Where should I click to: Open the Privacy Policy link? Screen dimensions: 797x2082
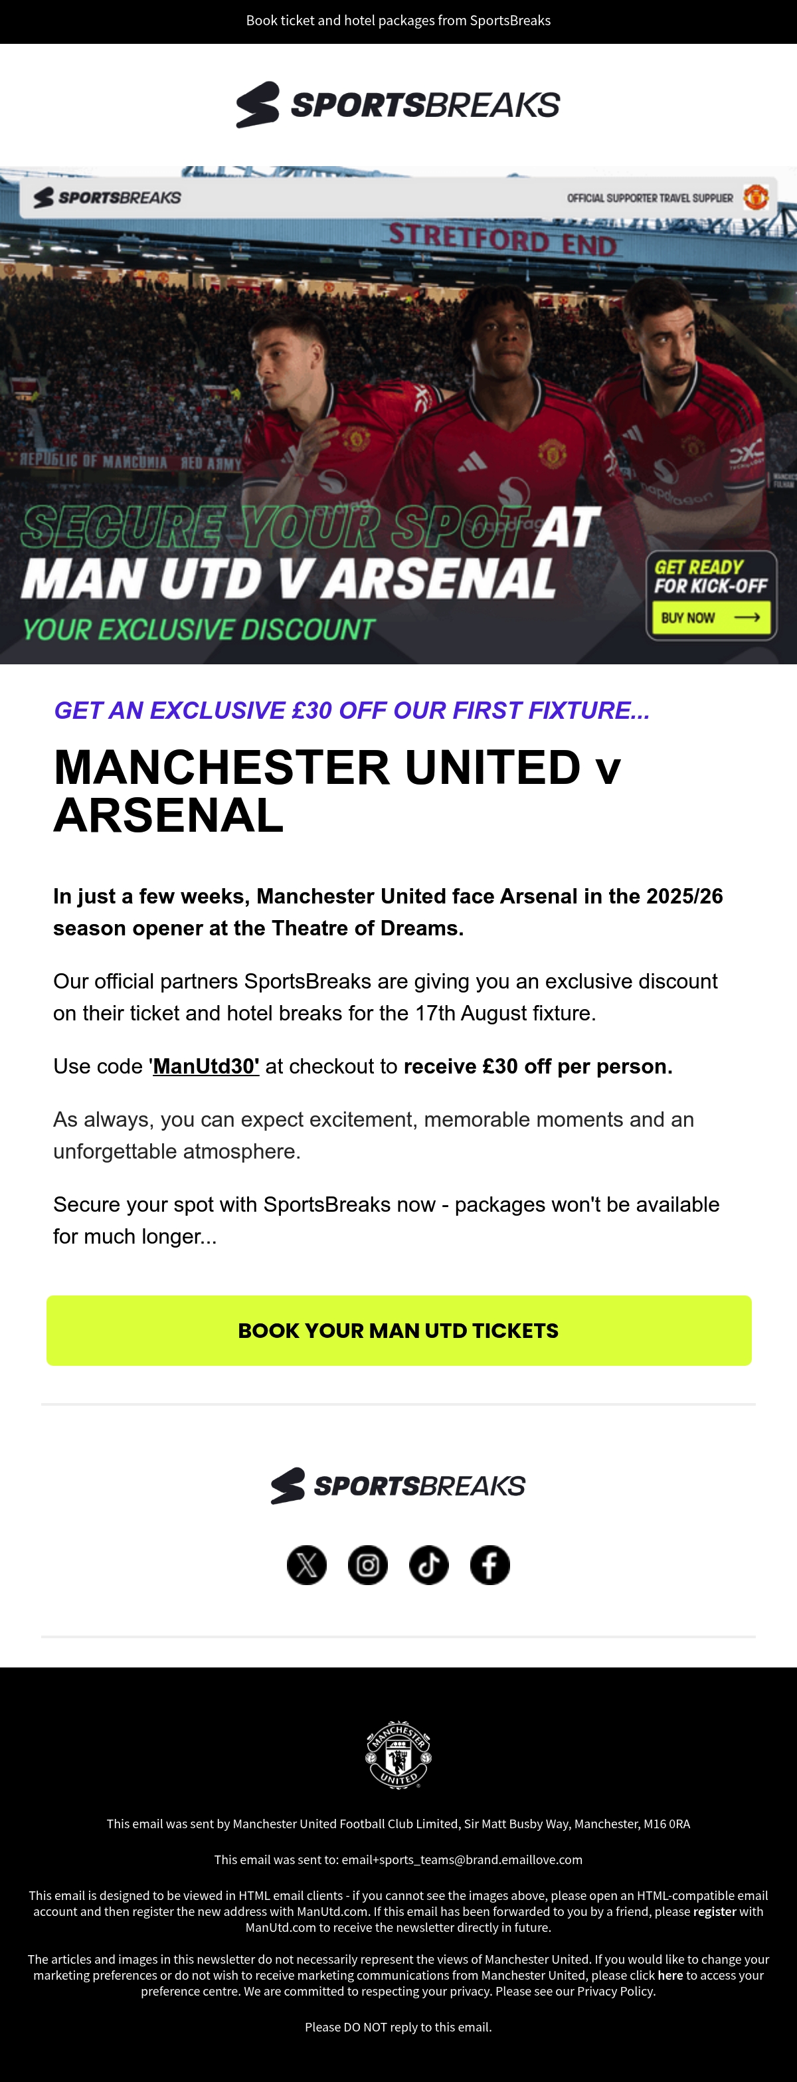tap(614, 1991)
